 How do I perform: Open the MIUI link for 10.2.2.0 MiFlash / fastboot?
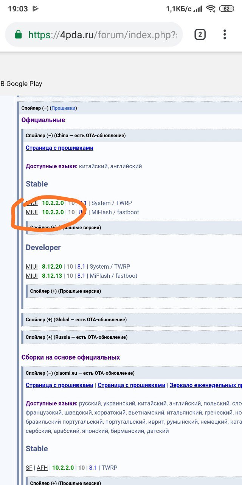click(x=32, y=212)
